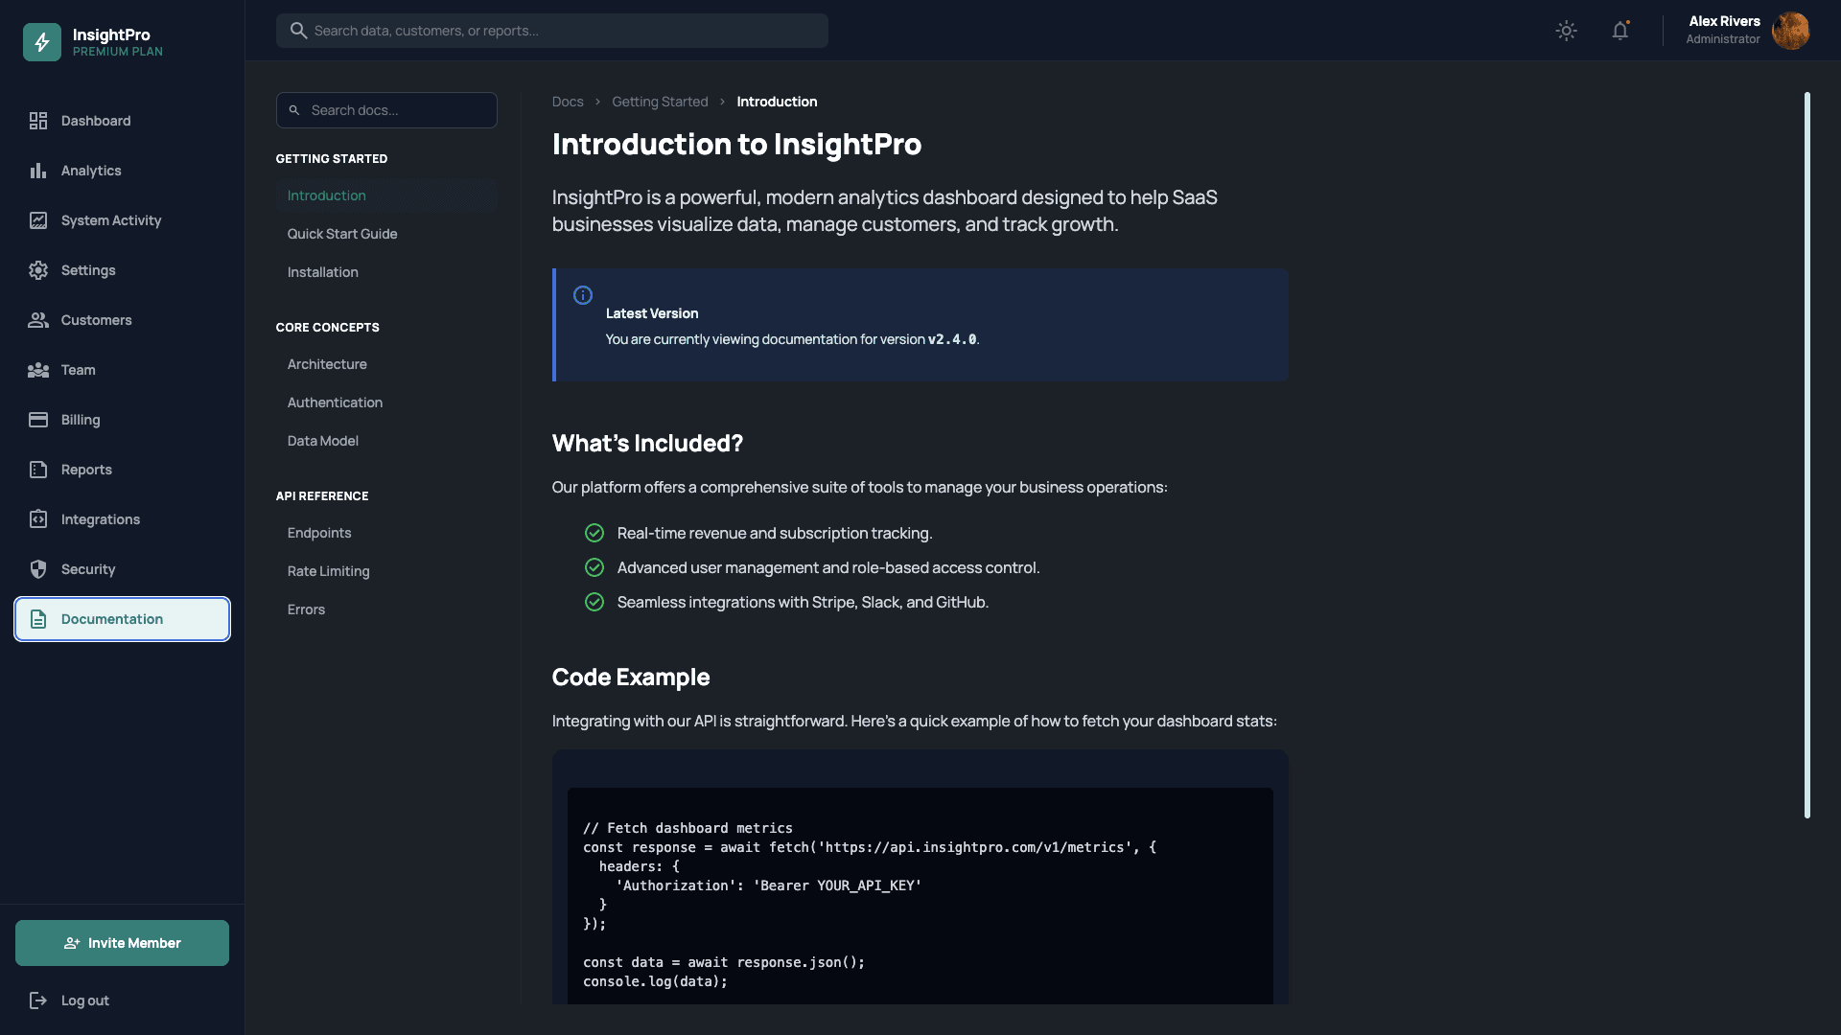1841x1035 pixels.
Task: Click the Invite Member button
Action: pos(121,942)
